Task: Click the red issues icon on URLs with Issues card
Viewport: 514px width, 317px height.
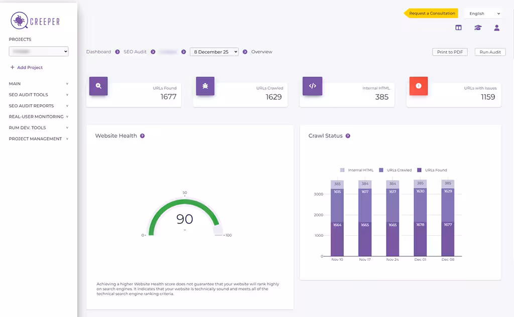Action: pyautogui.click(x=419, y=85)
